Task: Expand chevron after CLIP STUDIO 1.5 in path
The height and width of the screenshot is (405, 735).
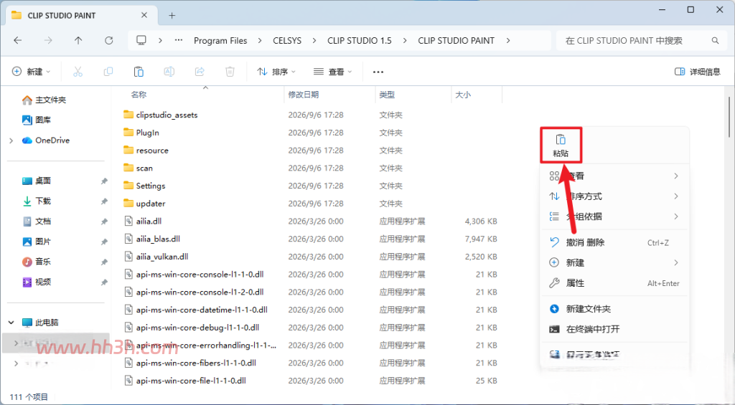Action: 405,41
